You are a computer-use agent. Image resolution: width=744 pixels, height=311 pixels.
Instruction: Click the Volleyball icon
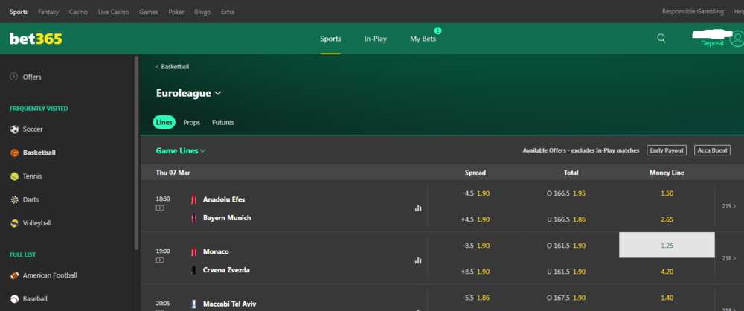pos(14,223)
